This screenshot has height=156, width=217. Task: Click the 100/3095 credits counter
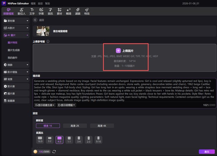44,151
